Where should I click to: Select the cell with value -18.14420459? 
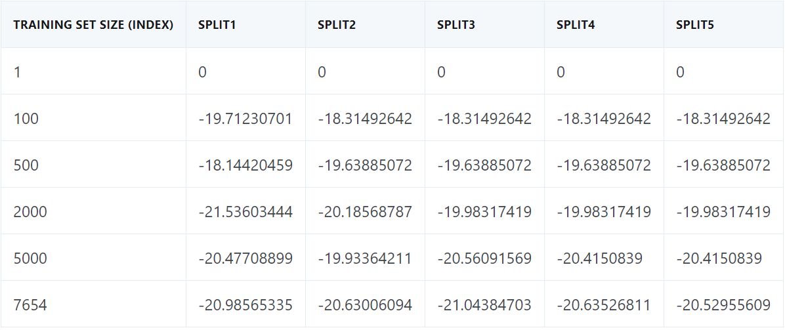pos(245,165)
